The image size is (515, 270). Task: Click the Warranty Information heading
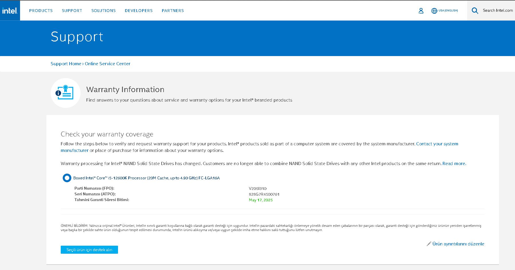coord(125,90)
